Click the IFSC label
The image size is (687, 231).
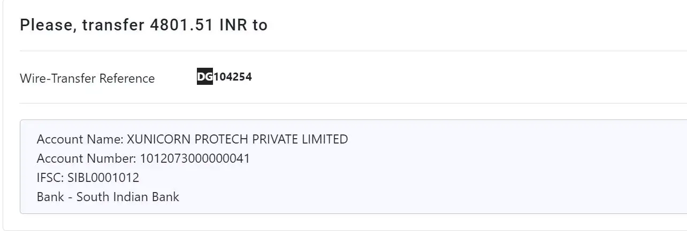[x=50, y=178]
